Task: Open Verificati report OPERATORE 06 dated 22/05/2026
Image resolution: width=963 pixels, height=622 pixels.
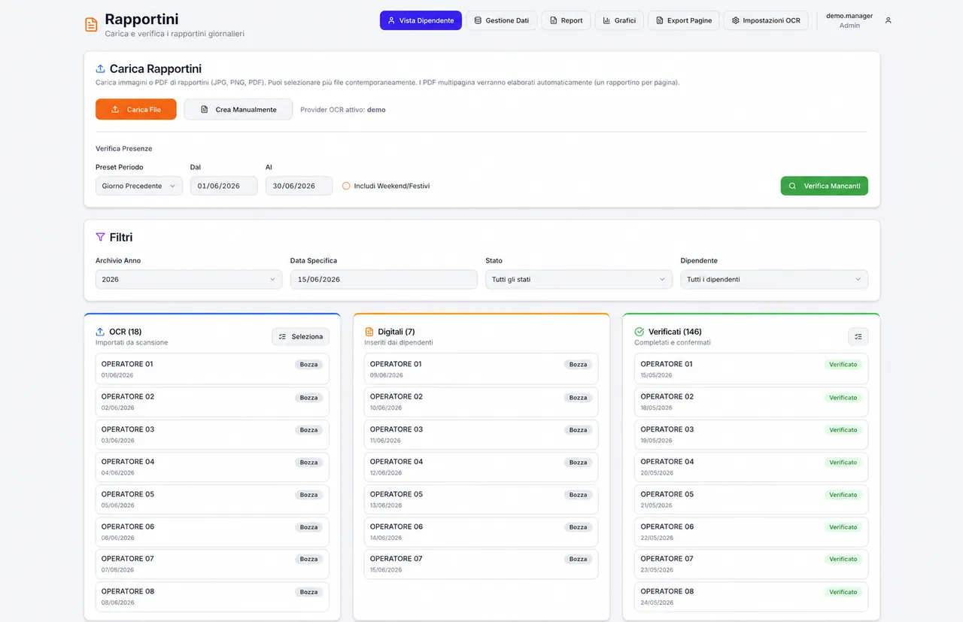Action: 751,531
